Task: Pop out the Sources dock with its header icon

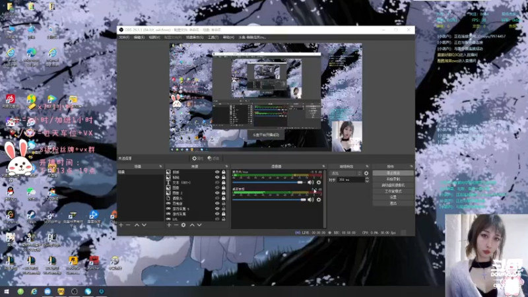Action: [x=226, y=166]
